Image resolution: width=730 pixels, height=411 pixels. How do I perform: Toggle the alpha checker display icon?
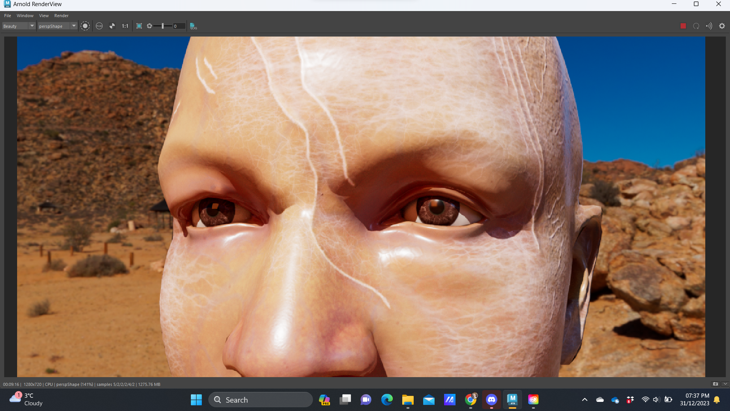112,26
